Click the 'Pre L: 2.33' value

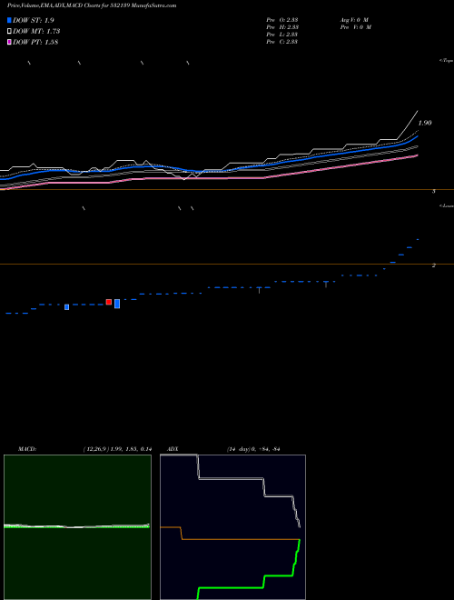(282, 35)
